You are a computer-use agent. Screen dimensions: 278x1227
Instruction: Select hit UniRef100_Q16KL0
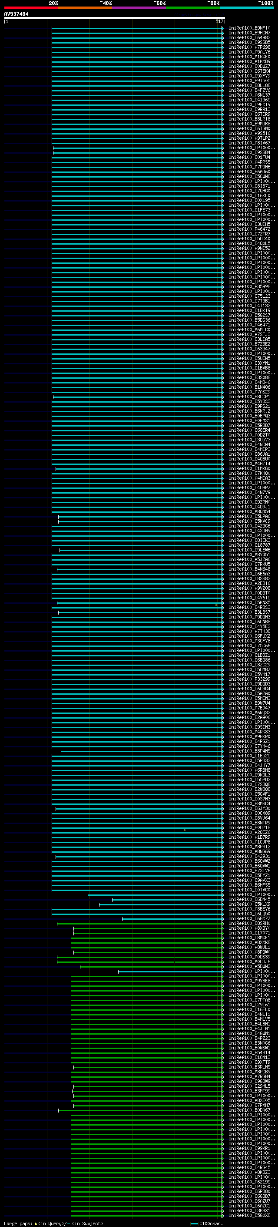pyautogui.click(x=249, y=196)
